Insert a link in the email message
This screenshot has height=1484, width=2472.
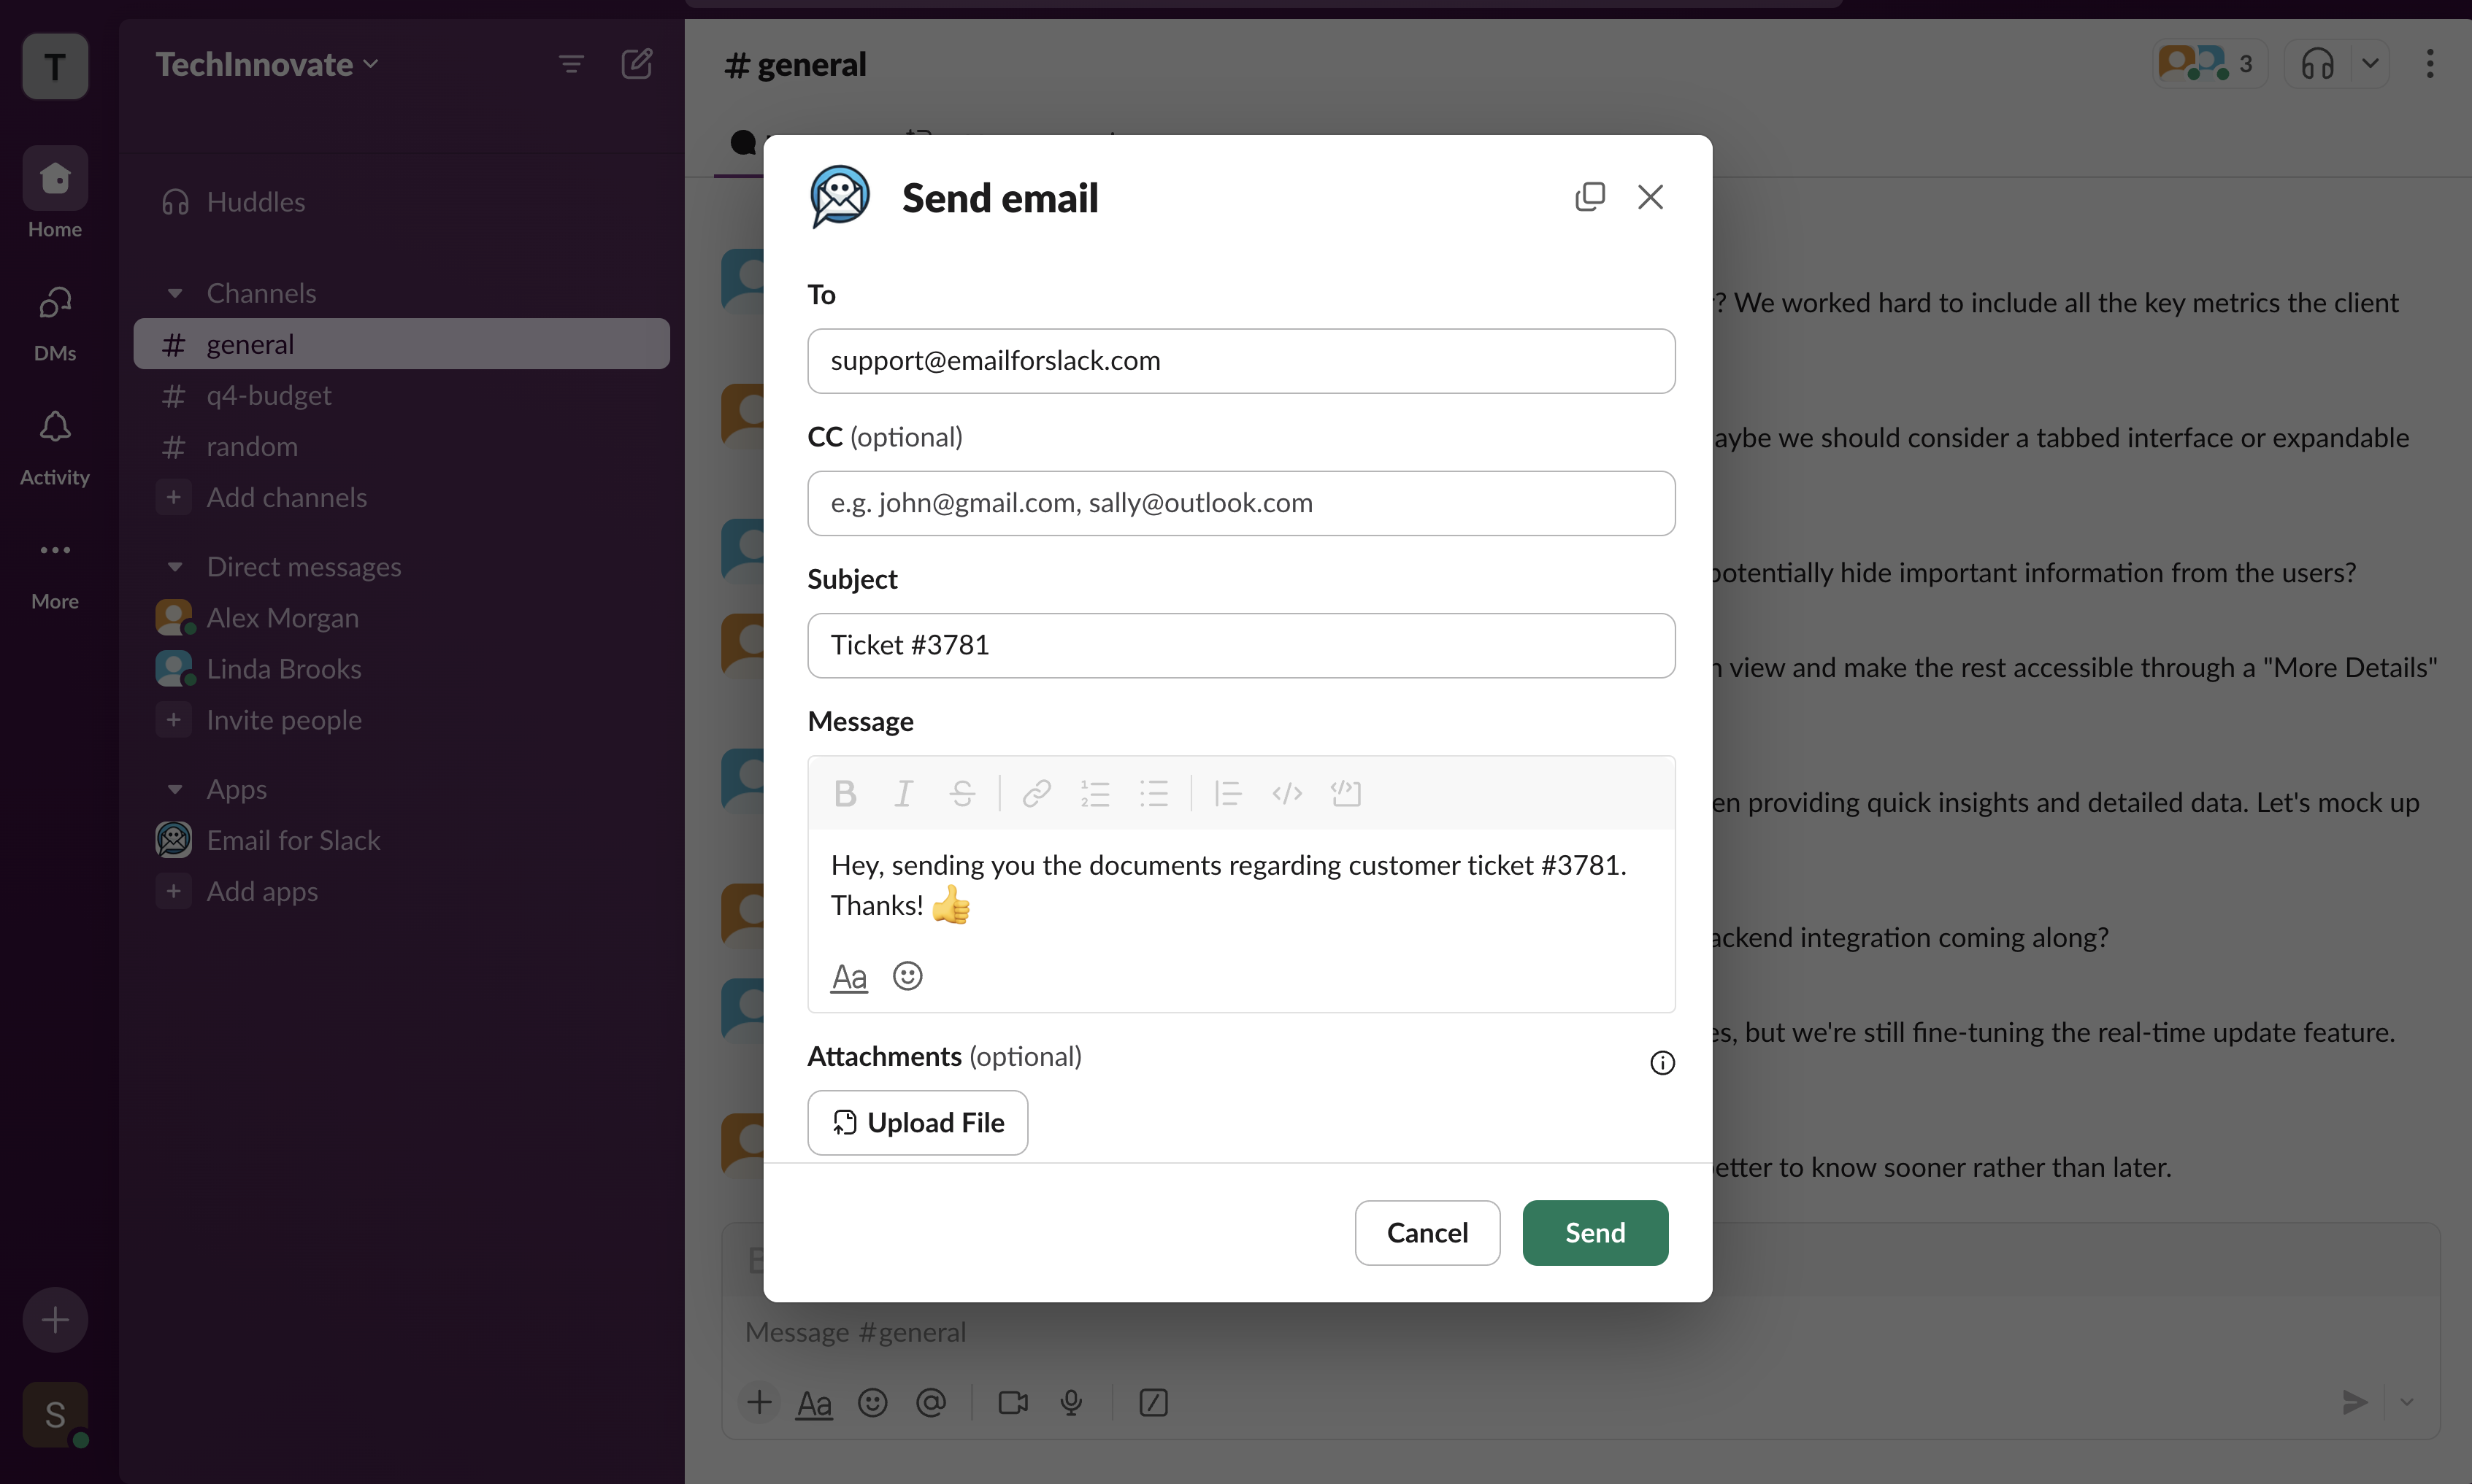(x=1037, y=794)
